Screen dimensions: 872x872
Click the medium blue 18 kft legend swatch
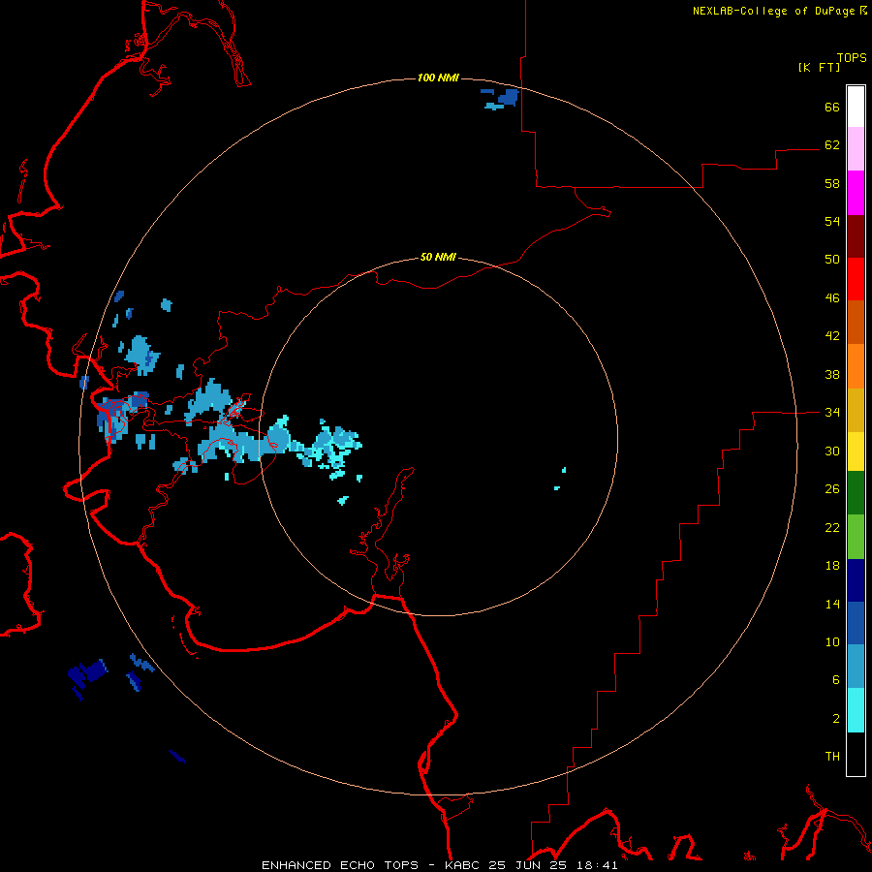coord(856,623)
